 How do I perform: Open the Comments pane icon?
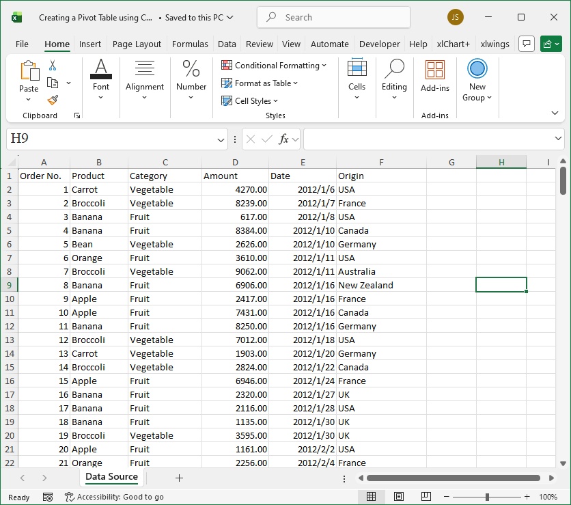point(526,44)
